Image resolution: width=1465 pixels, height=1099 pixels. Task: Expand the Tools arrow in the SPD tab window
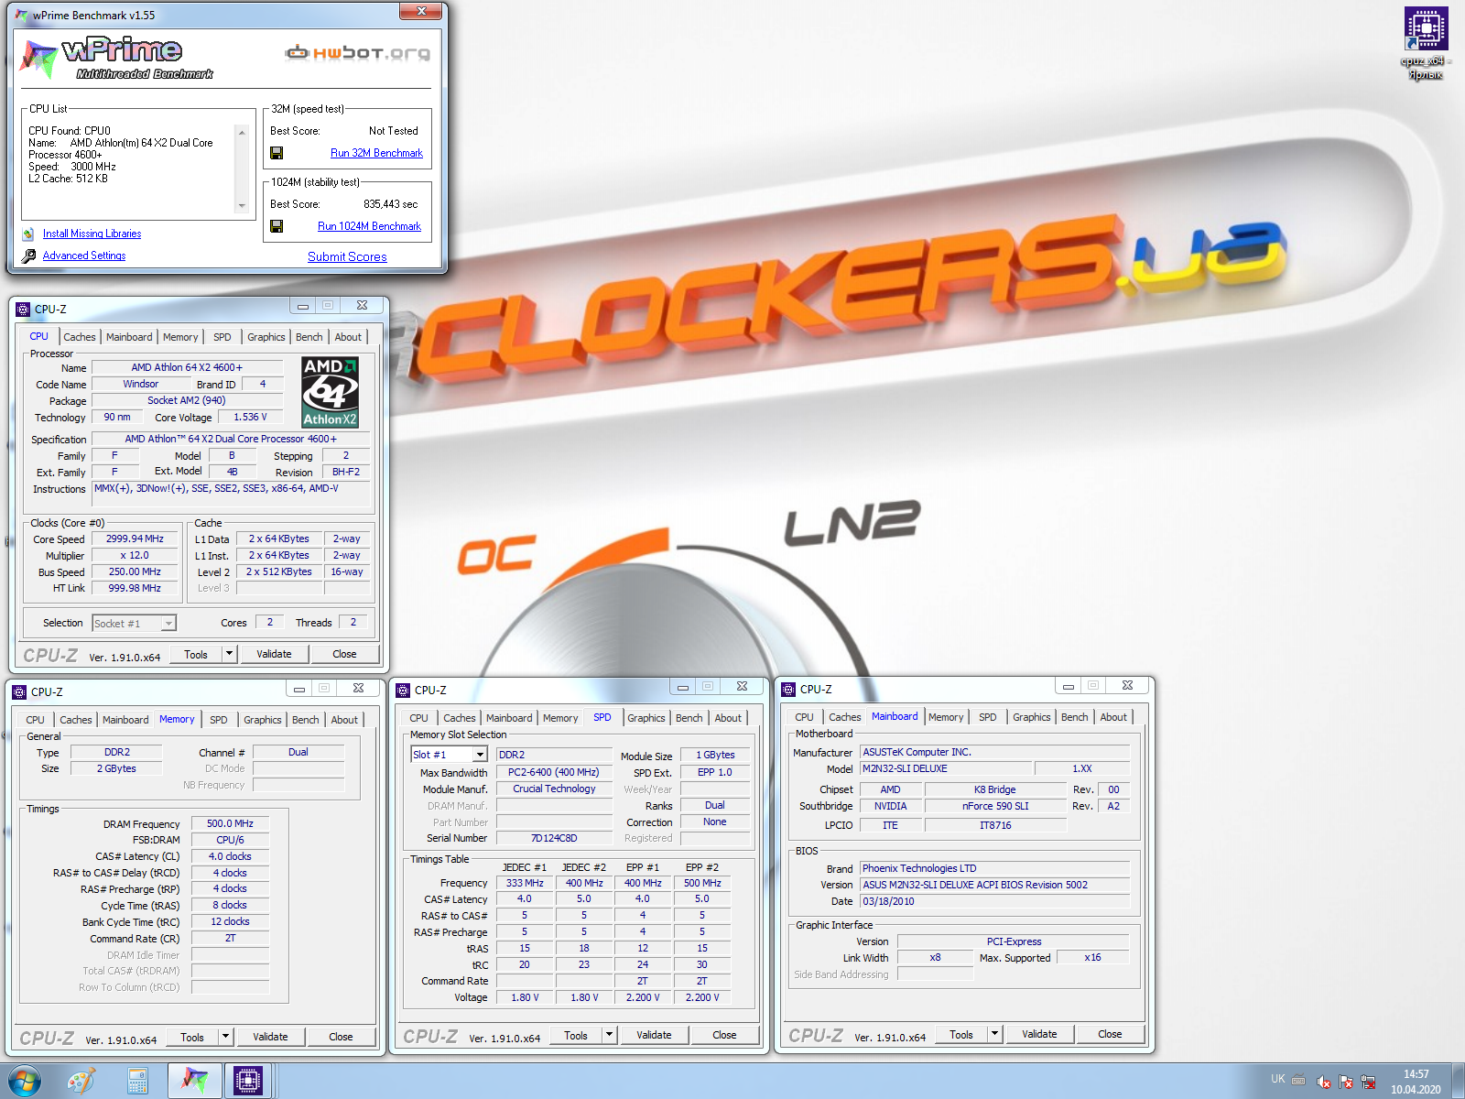pyautogui.click(x=610, y=1035)
